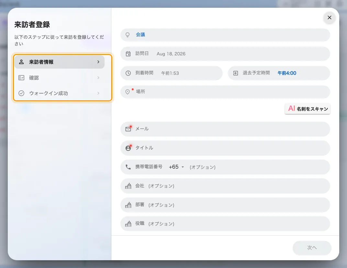
Task: Click the person badge icon beside タイトル
Action: click(128, 148)
